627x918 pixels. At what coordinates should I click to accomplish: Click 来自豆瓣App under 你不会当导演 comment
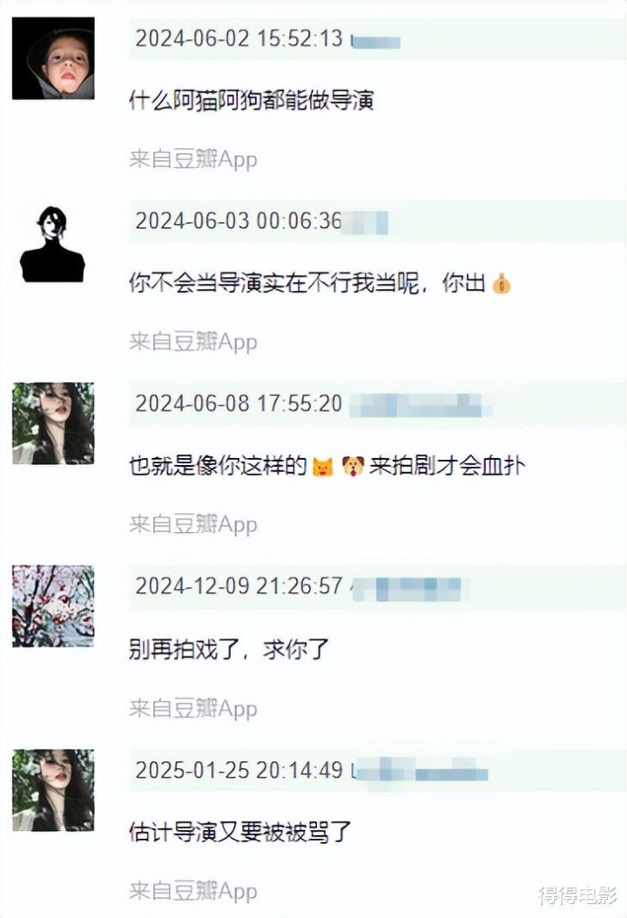click(193, 342)
